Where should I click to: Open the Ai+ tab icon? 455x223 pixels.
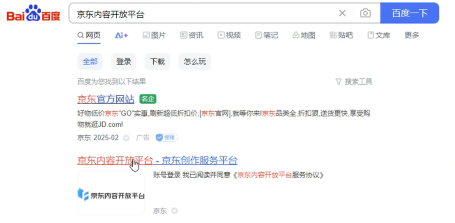click(x=121, y=35)
